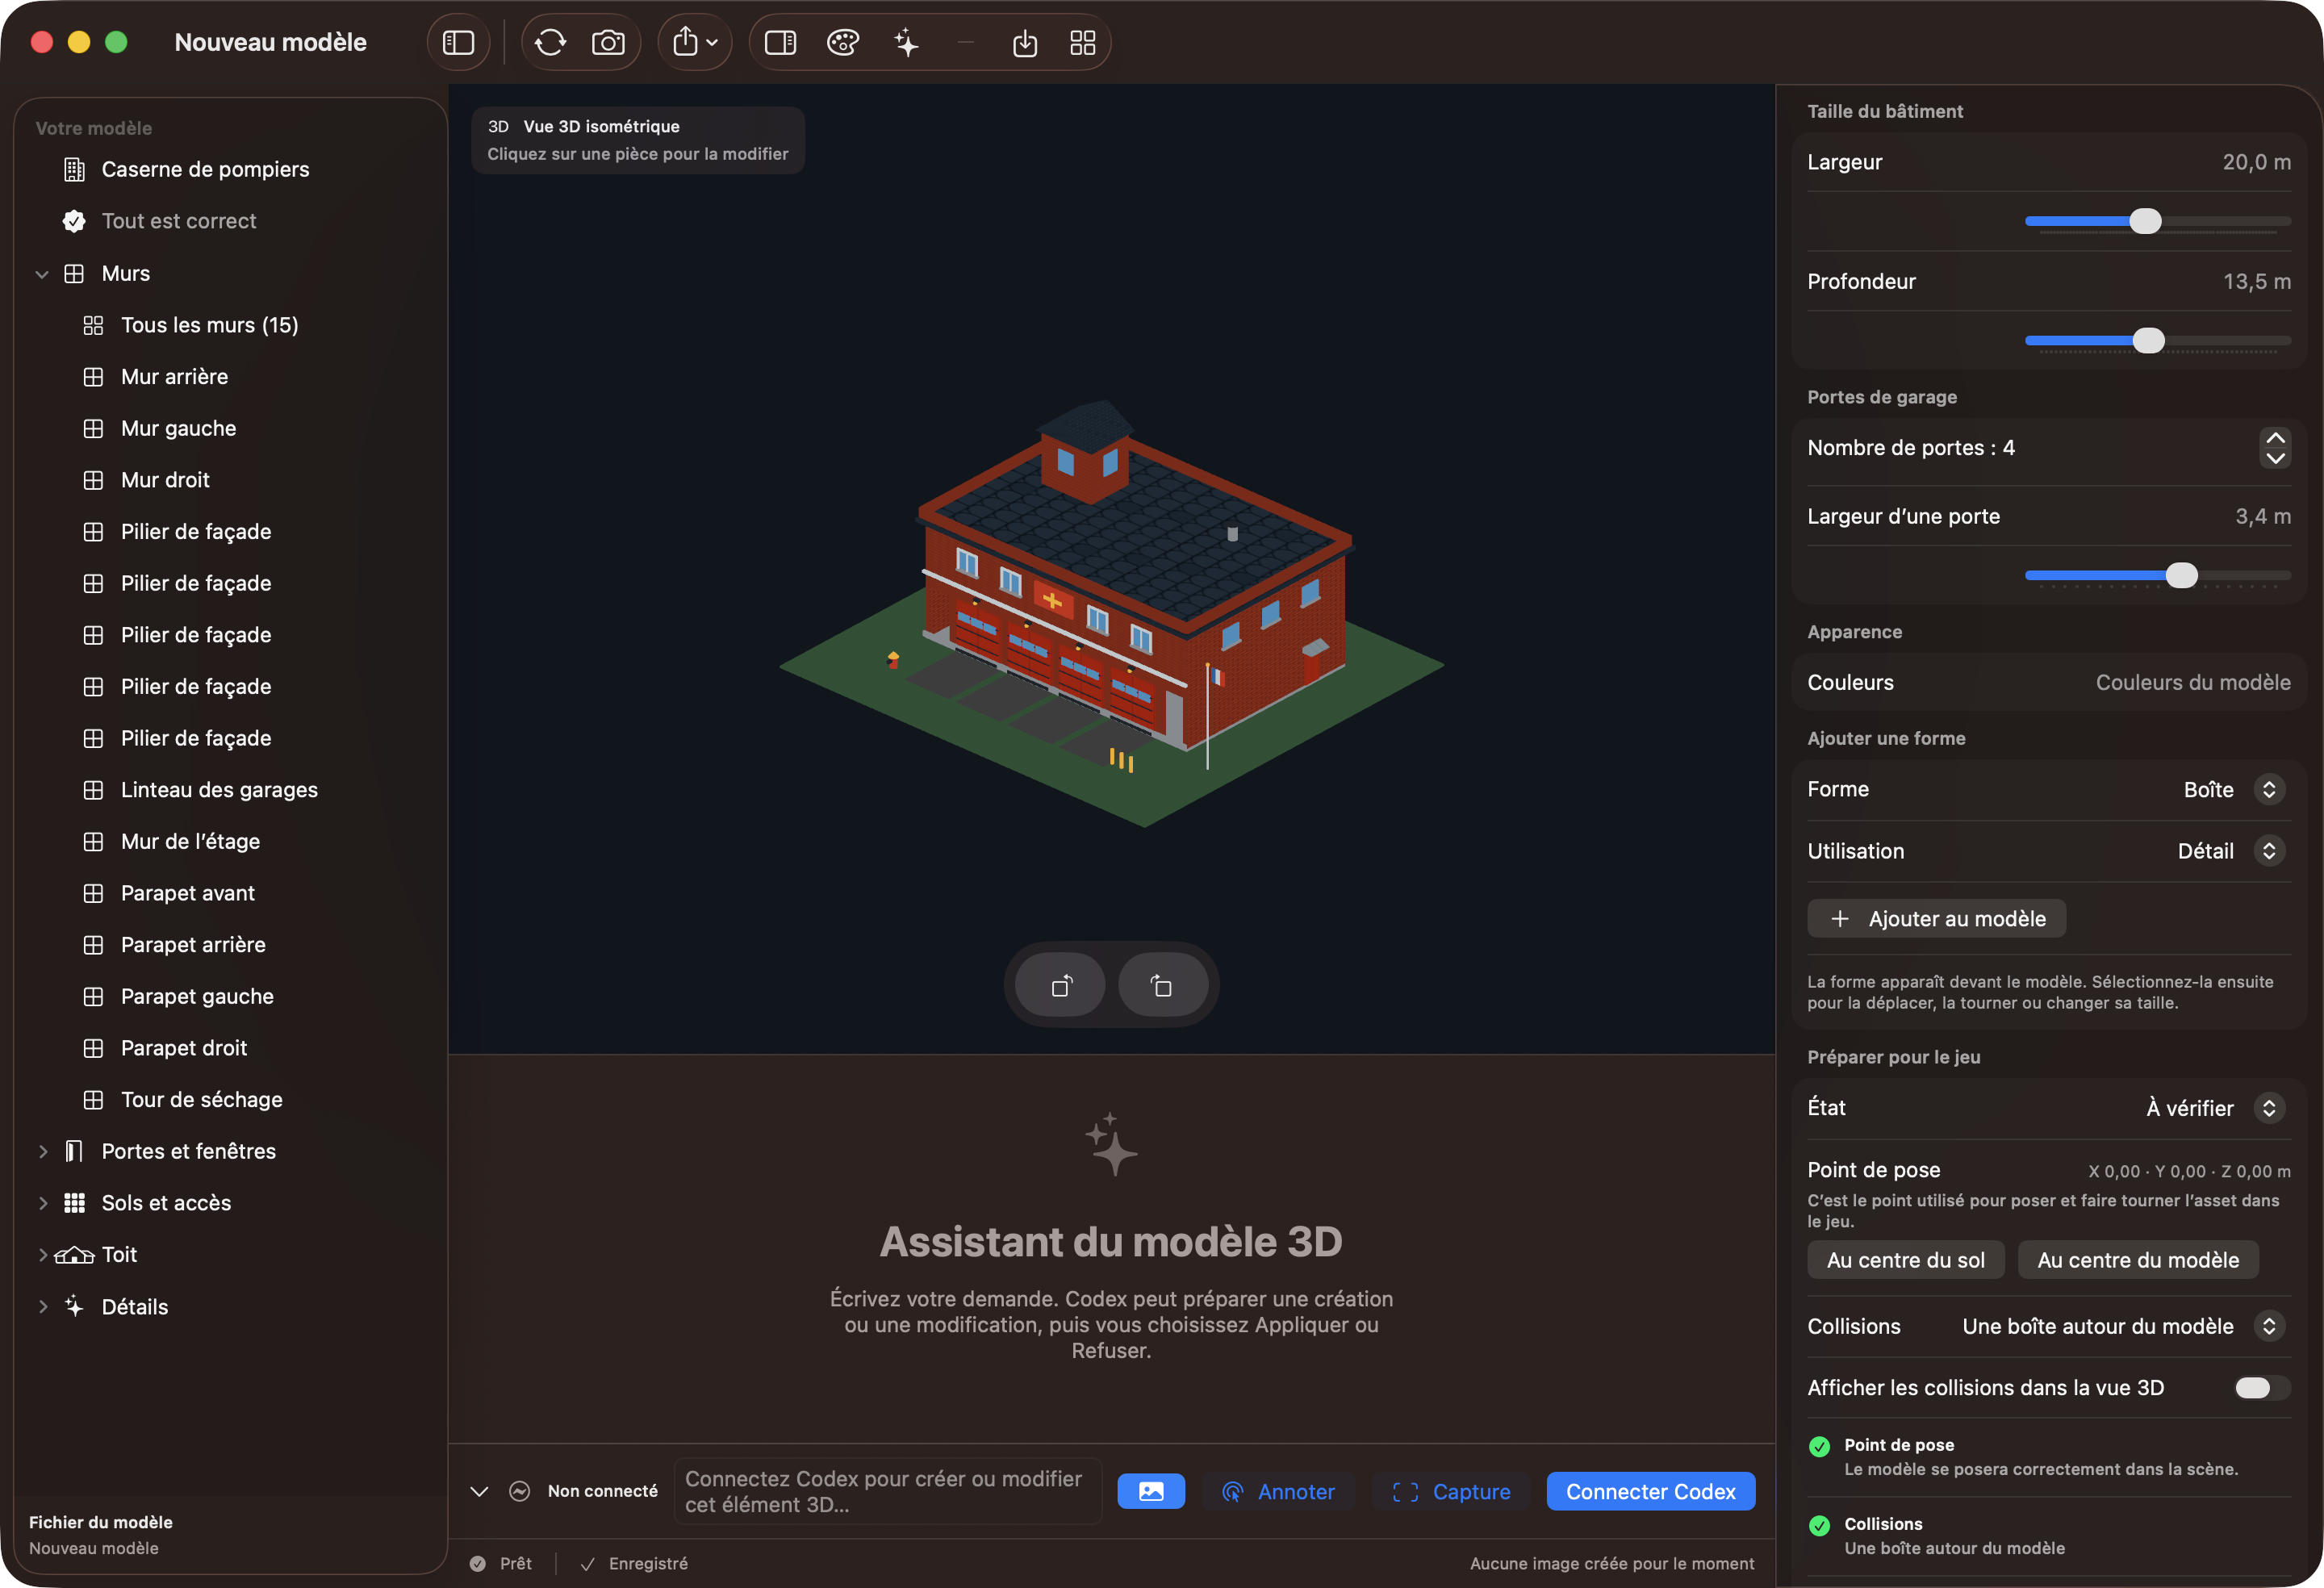Viewport: 2324px width, 1588px height.
Task: Expand the Toit group
Action: click(42, 1254)
